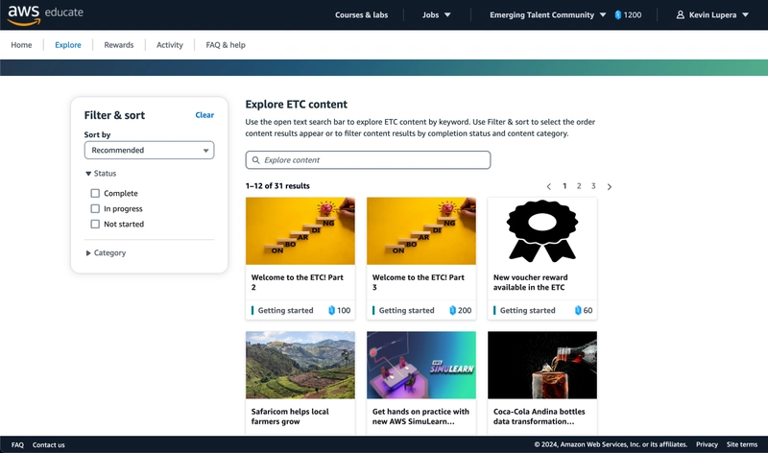
Task: Click the AWS Educate logo
Action: click(45, 14)
